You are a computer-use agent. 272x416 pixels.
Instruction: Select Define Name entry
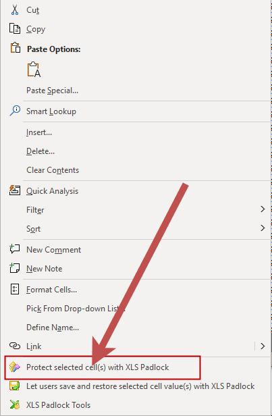click(53, 327)
